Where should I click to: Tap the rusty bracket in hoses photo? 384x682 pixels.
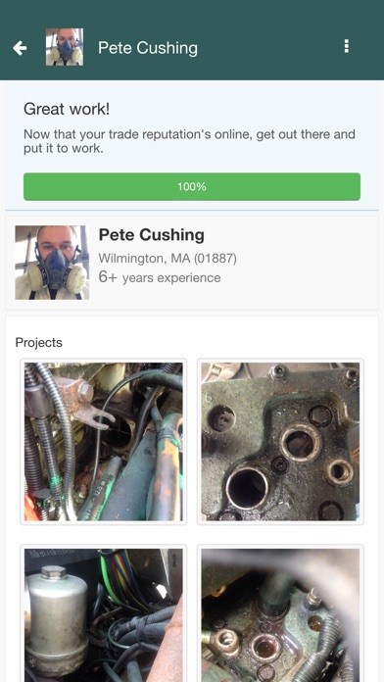click(87, 405)
